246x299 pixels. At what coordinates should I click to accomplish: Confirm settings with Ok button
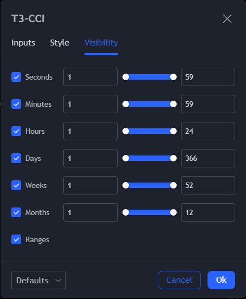click(x=221, y=280)
